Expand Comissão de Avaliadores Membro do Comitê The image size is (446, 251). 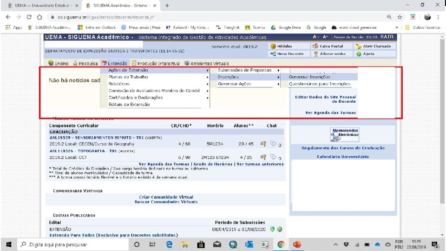pos(155,91)
